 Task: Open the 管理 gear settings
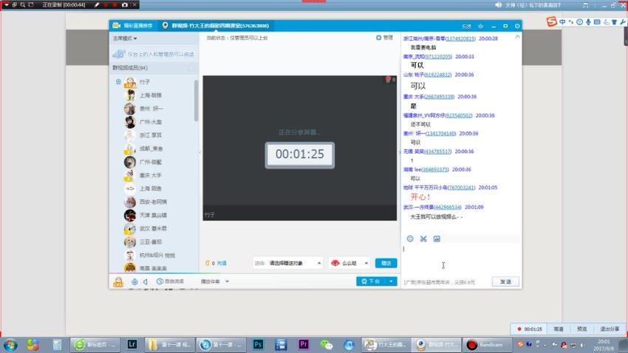tap(384, 37)
